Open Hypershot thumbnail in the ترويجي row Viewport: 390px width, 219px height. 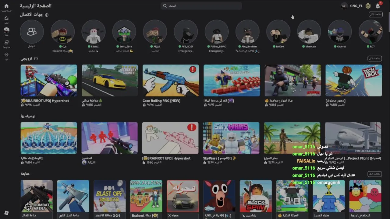[x=49, y=80]
